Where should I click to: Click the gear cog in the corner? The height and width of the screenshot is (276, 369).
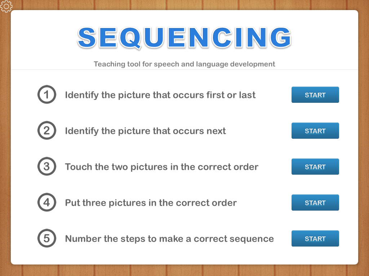click(x=6, y=6)
